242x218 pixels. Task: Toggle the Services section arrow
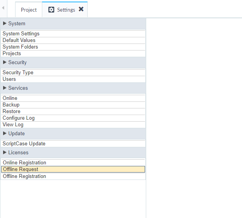[x=5, y=88]
